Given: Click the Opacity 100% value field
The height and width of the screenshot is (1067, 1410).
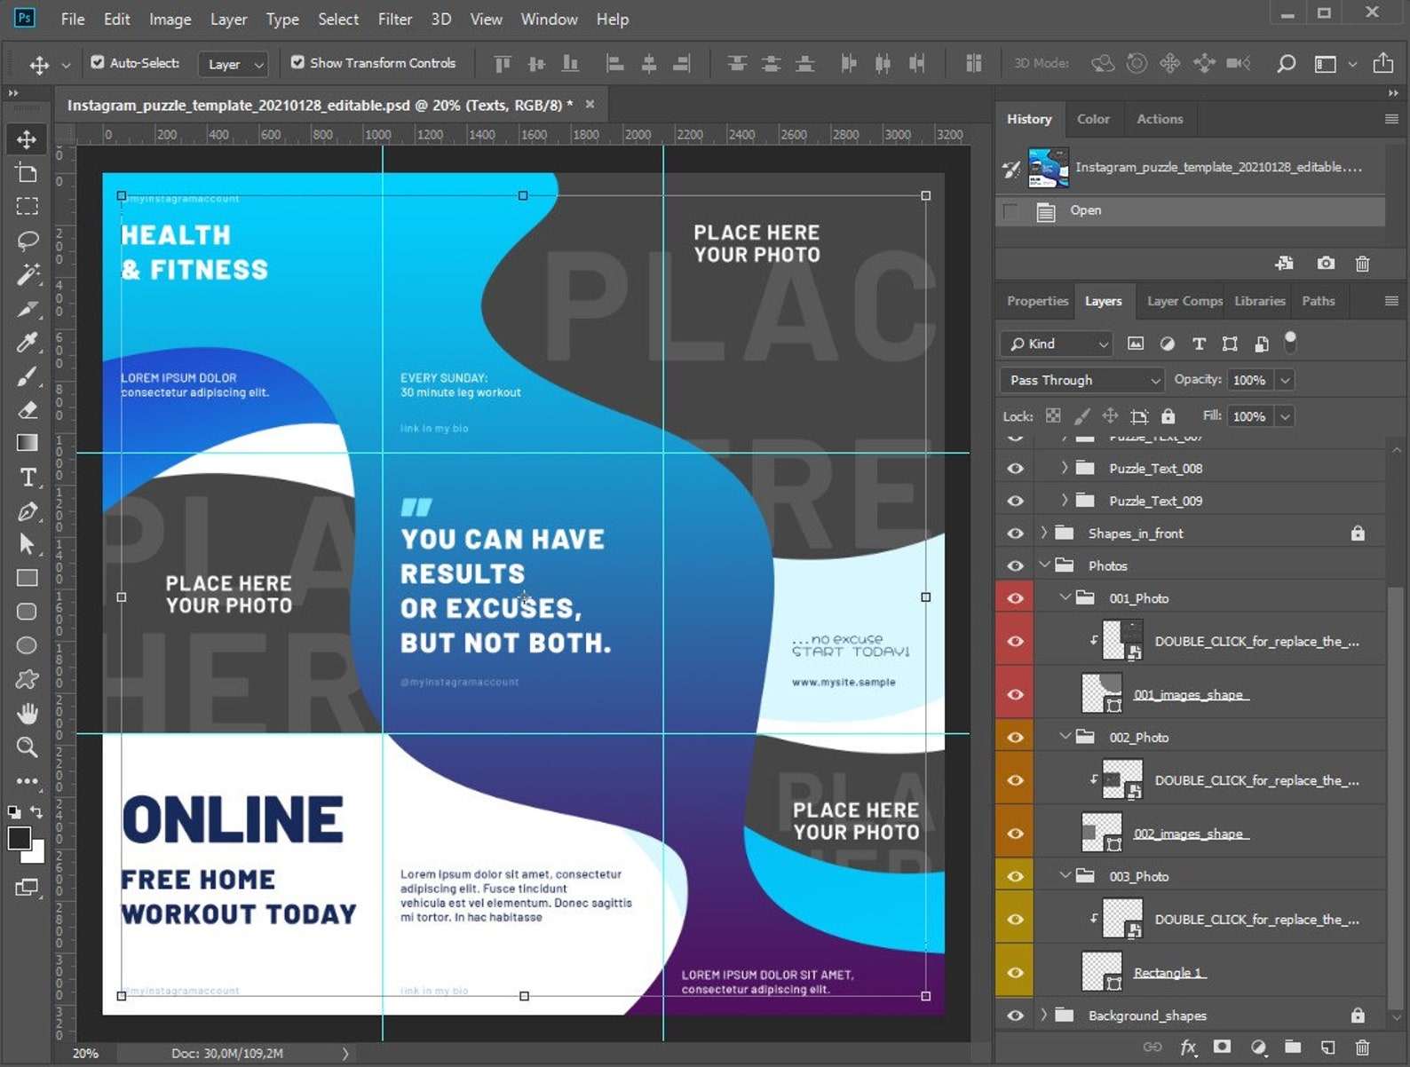Looking at the screenshot, I should pyautogui.click(x=1250, y=380).
